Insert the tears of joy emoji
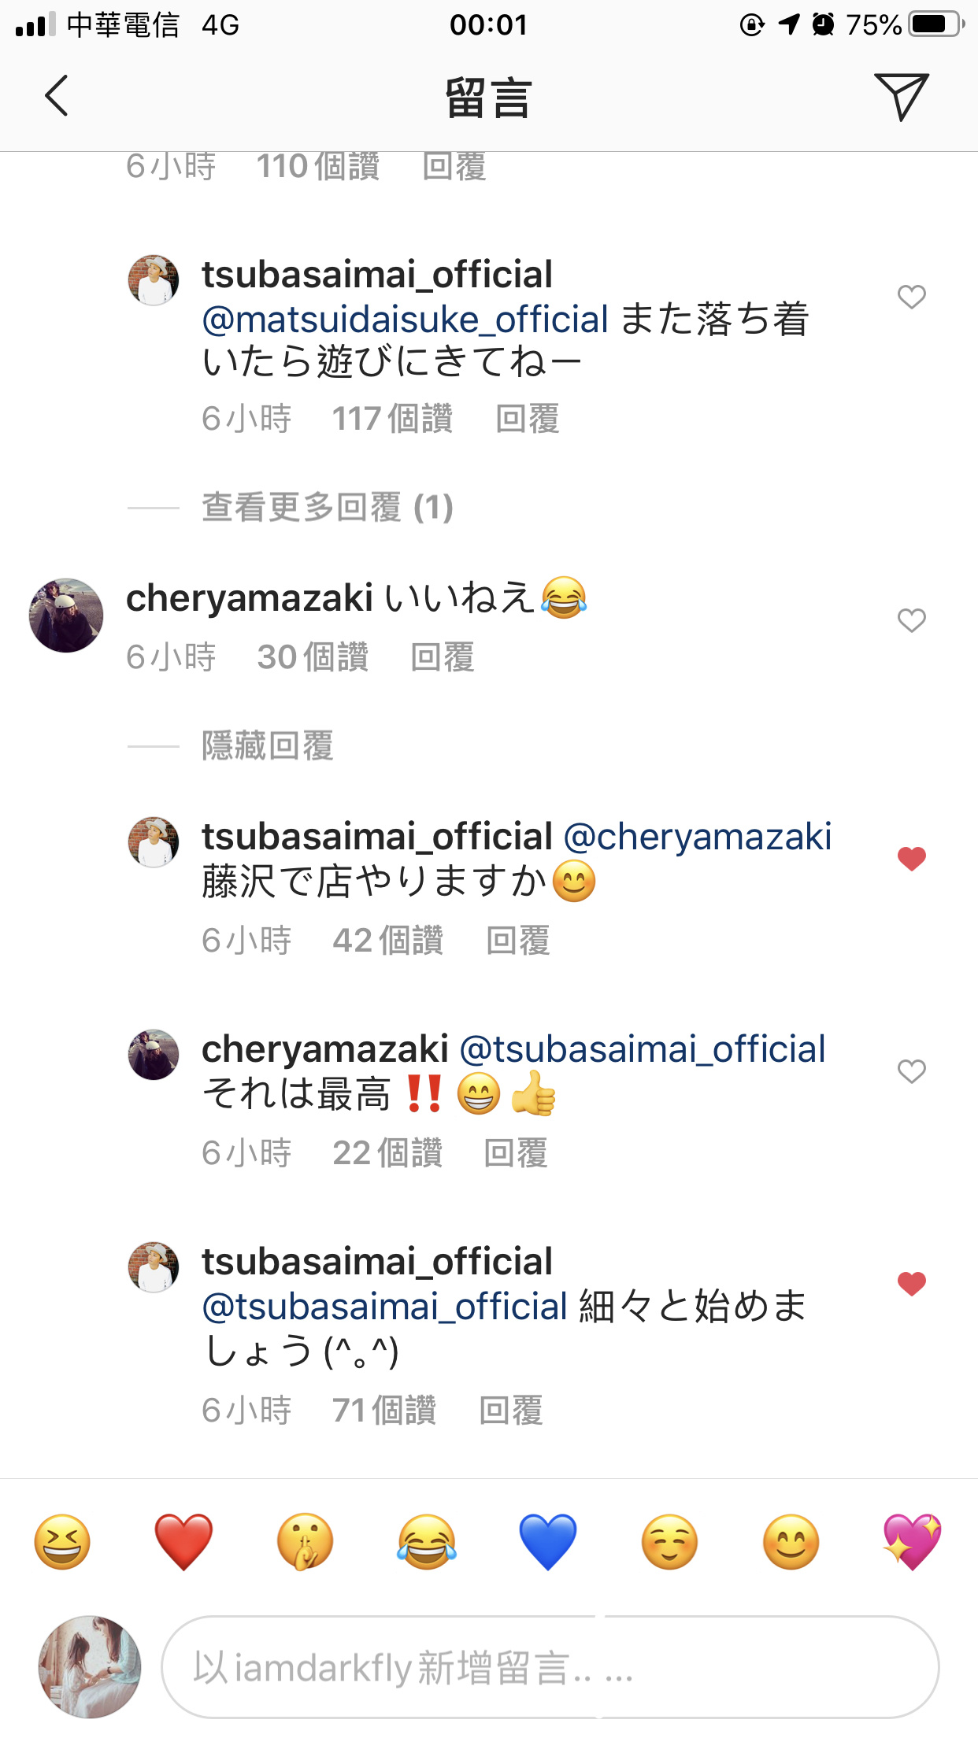The width and height of the screenshot is (978, 1738). point(427,1541)
